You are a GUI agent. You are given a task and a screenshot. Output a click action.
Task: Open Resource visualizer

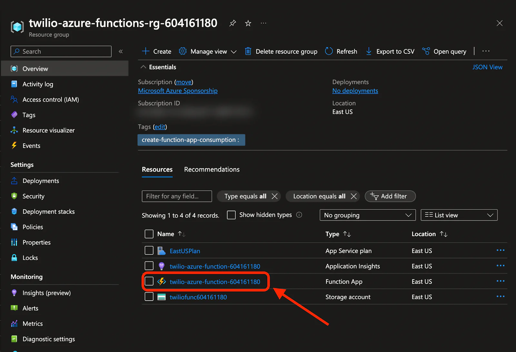pos(49,130)
